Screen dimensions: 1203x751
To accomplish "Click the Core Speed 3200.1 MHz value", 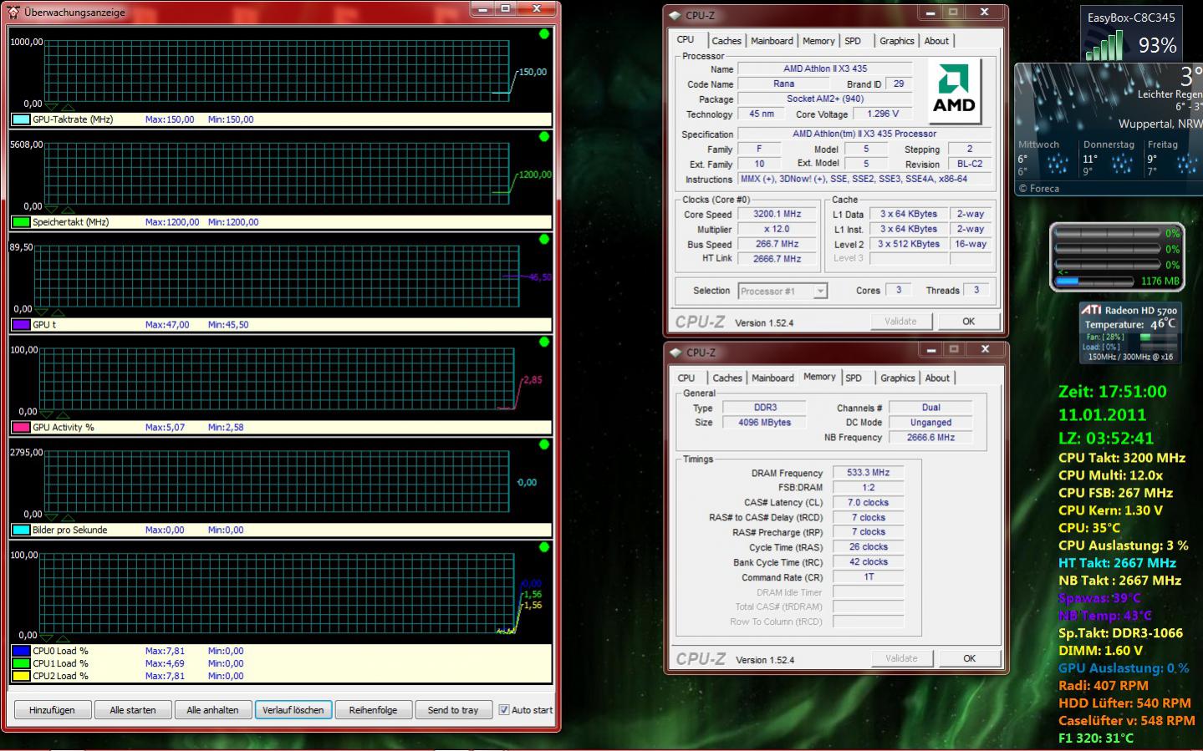I will (777, 214).
